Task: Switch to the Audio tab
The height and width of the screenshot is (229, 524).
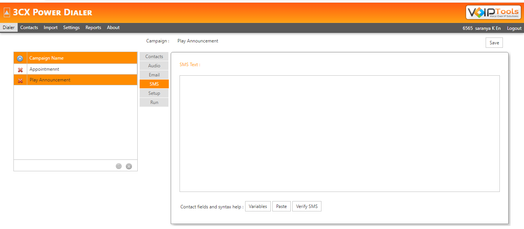Action: tap(154, 65)
